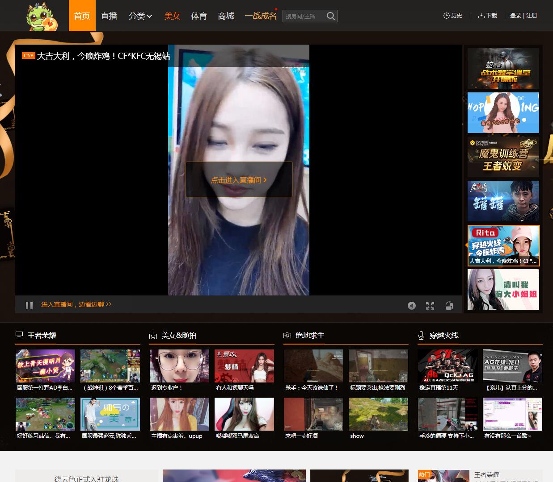Click the TV icon beside 美女&随拍
The width and height of the screenshot is (553, 482).
[x=153, y=336]
